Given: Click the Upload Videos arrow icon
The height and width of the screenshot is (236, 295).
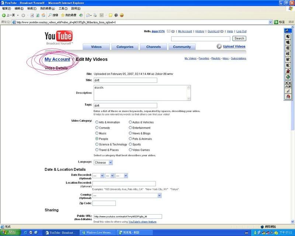Looking at the screenshot, I should 219,46.
